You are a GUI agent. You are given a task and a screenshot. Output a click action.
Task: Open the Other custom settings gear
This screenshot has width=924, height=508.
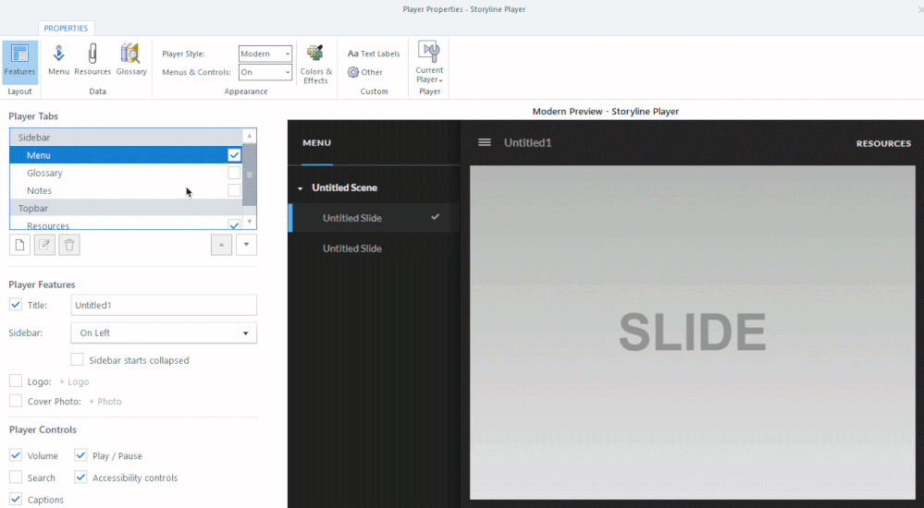(364, 72)
